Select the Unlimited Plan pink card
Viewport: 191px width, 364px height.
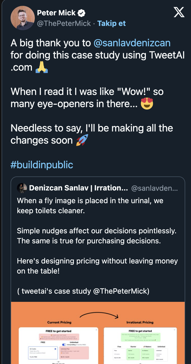click(x=74, y=353)
